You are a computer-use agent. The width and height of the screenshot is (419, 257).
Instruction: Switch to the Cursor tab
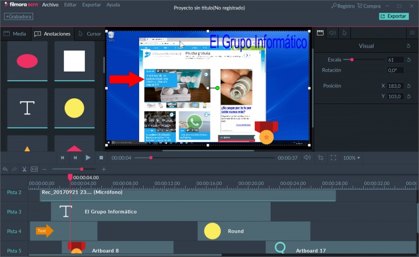tap(90, 34)
